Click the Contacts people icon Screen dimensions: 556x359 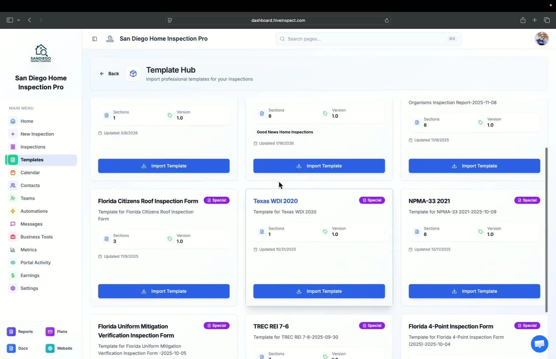[13, 185]
